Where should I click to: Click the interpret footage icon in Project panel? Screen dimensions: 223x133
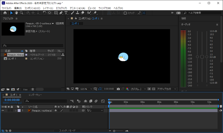tap(3, 89)
